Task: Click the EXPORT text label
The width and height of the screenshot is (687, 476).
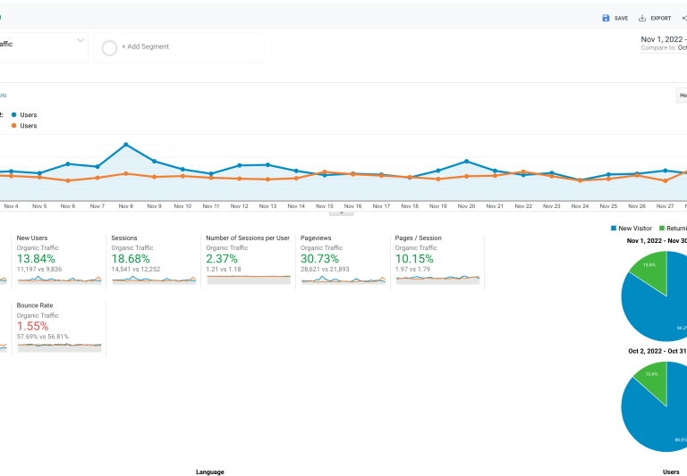Action: (660, 18)
